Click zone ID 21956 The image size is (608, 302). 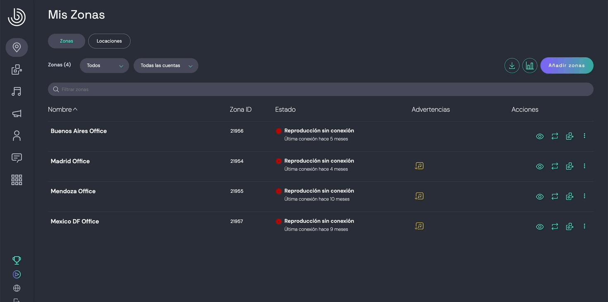click(x=237, y=131)
